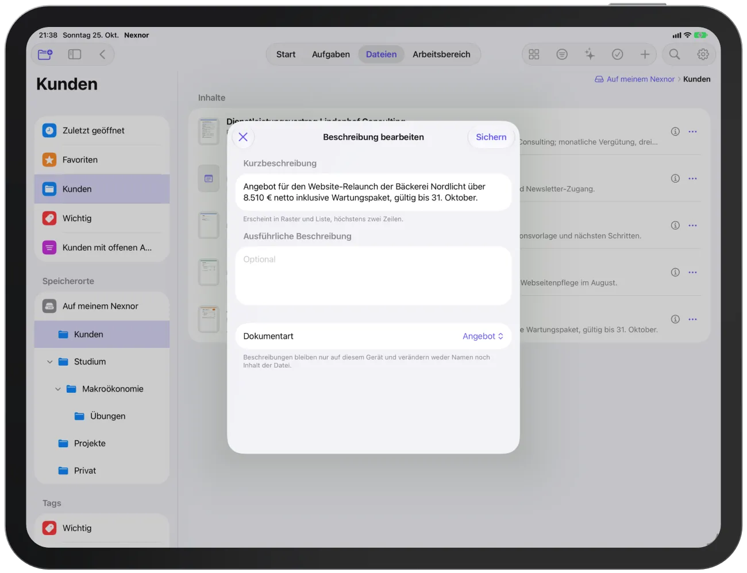Viewport: 747px width, 573px height.
Task: Open more options for Wartungspaket row
Action: pos(692,319)
